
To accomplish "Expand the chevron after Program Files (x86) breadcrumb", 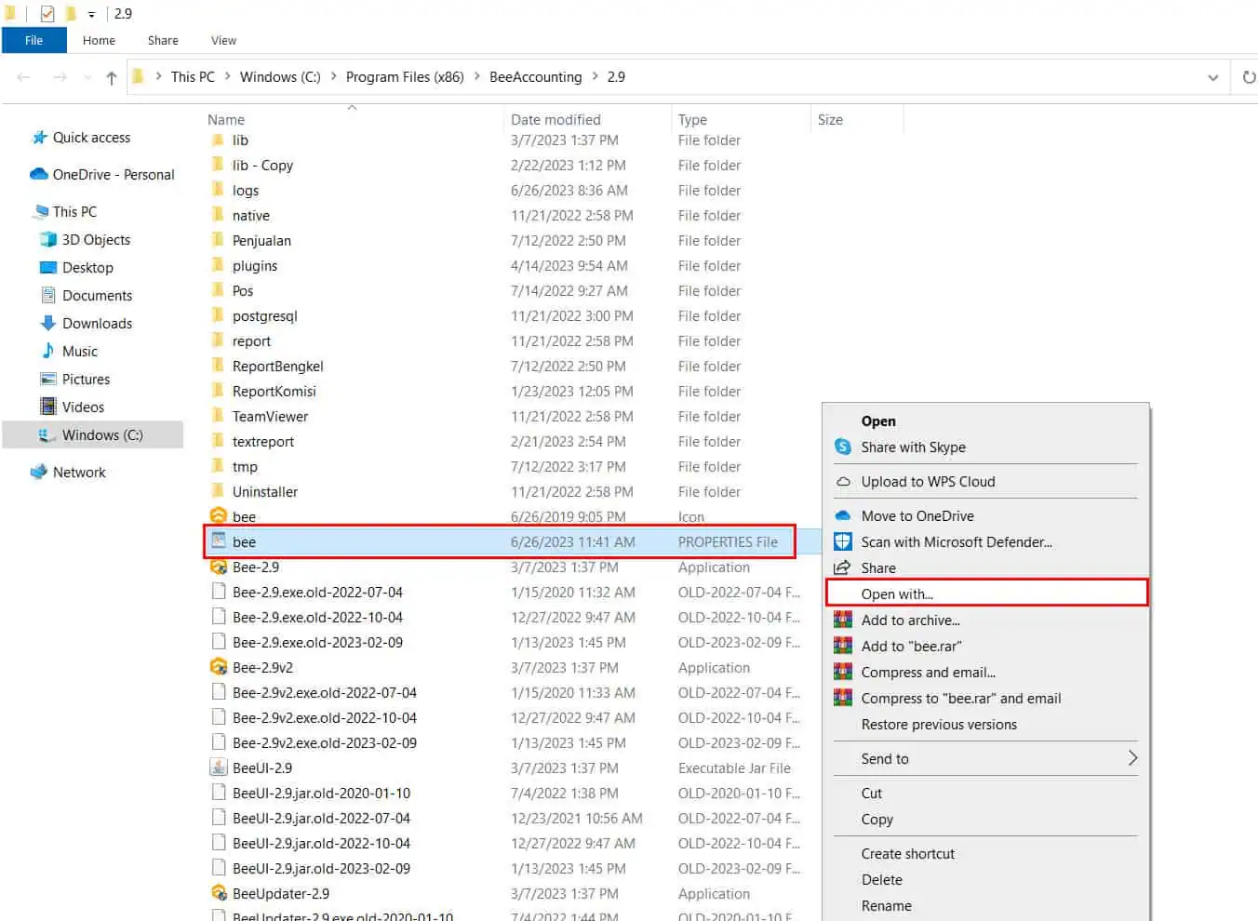I will pos(476,77).
